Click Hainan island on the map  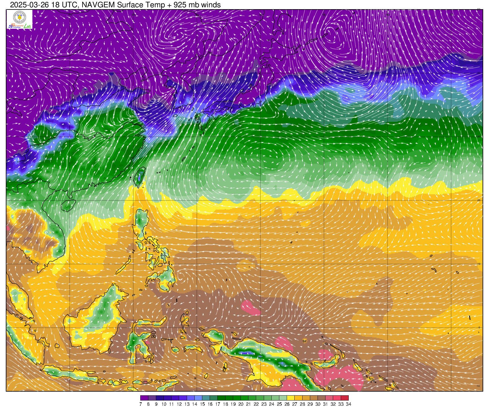[x=68, y=205]
